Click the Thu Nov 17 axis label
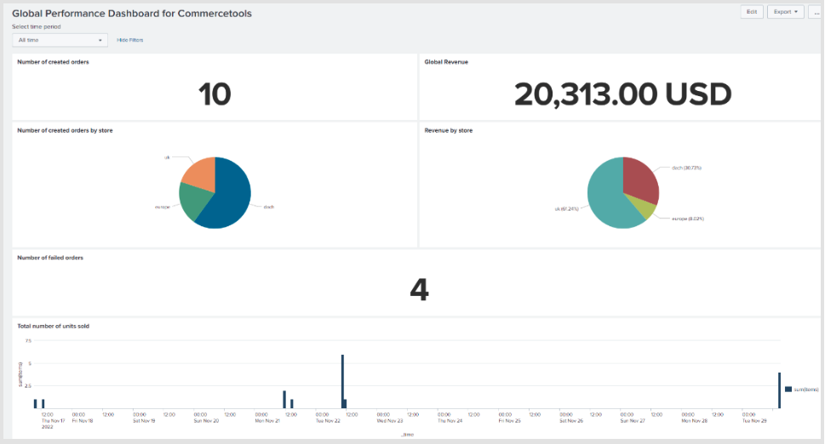The width and height of the screenshot is (825, 444). [x=53, y=421]
